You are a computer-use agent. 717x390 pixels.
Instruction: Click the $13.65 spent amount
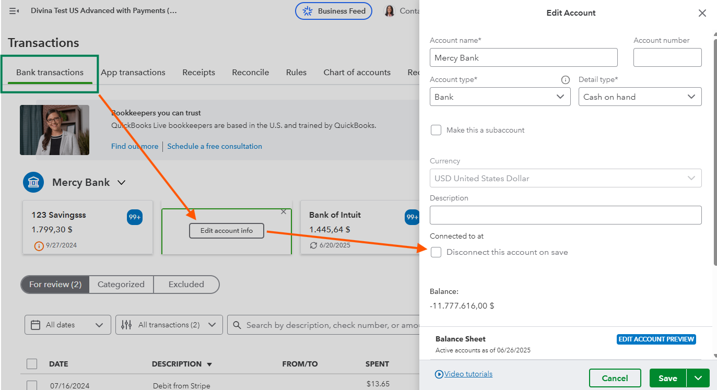tap(378, 384)
